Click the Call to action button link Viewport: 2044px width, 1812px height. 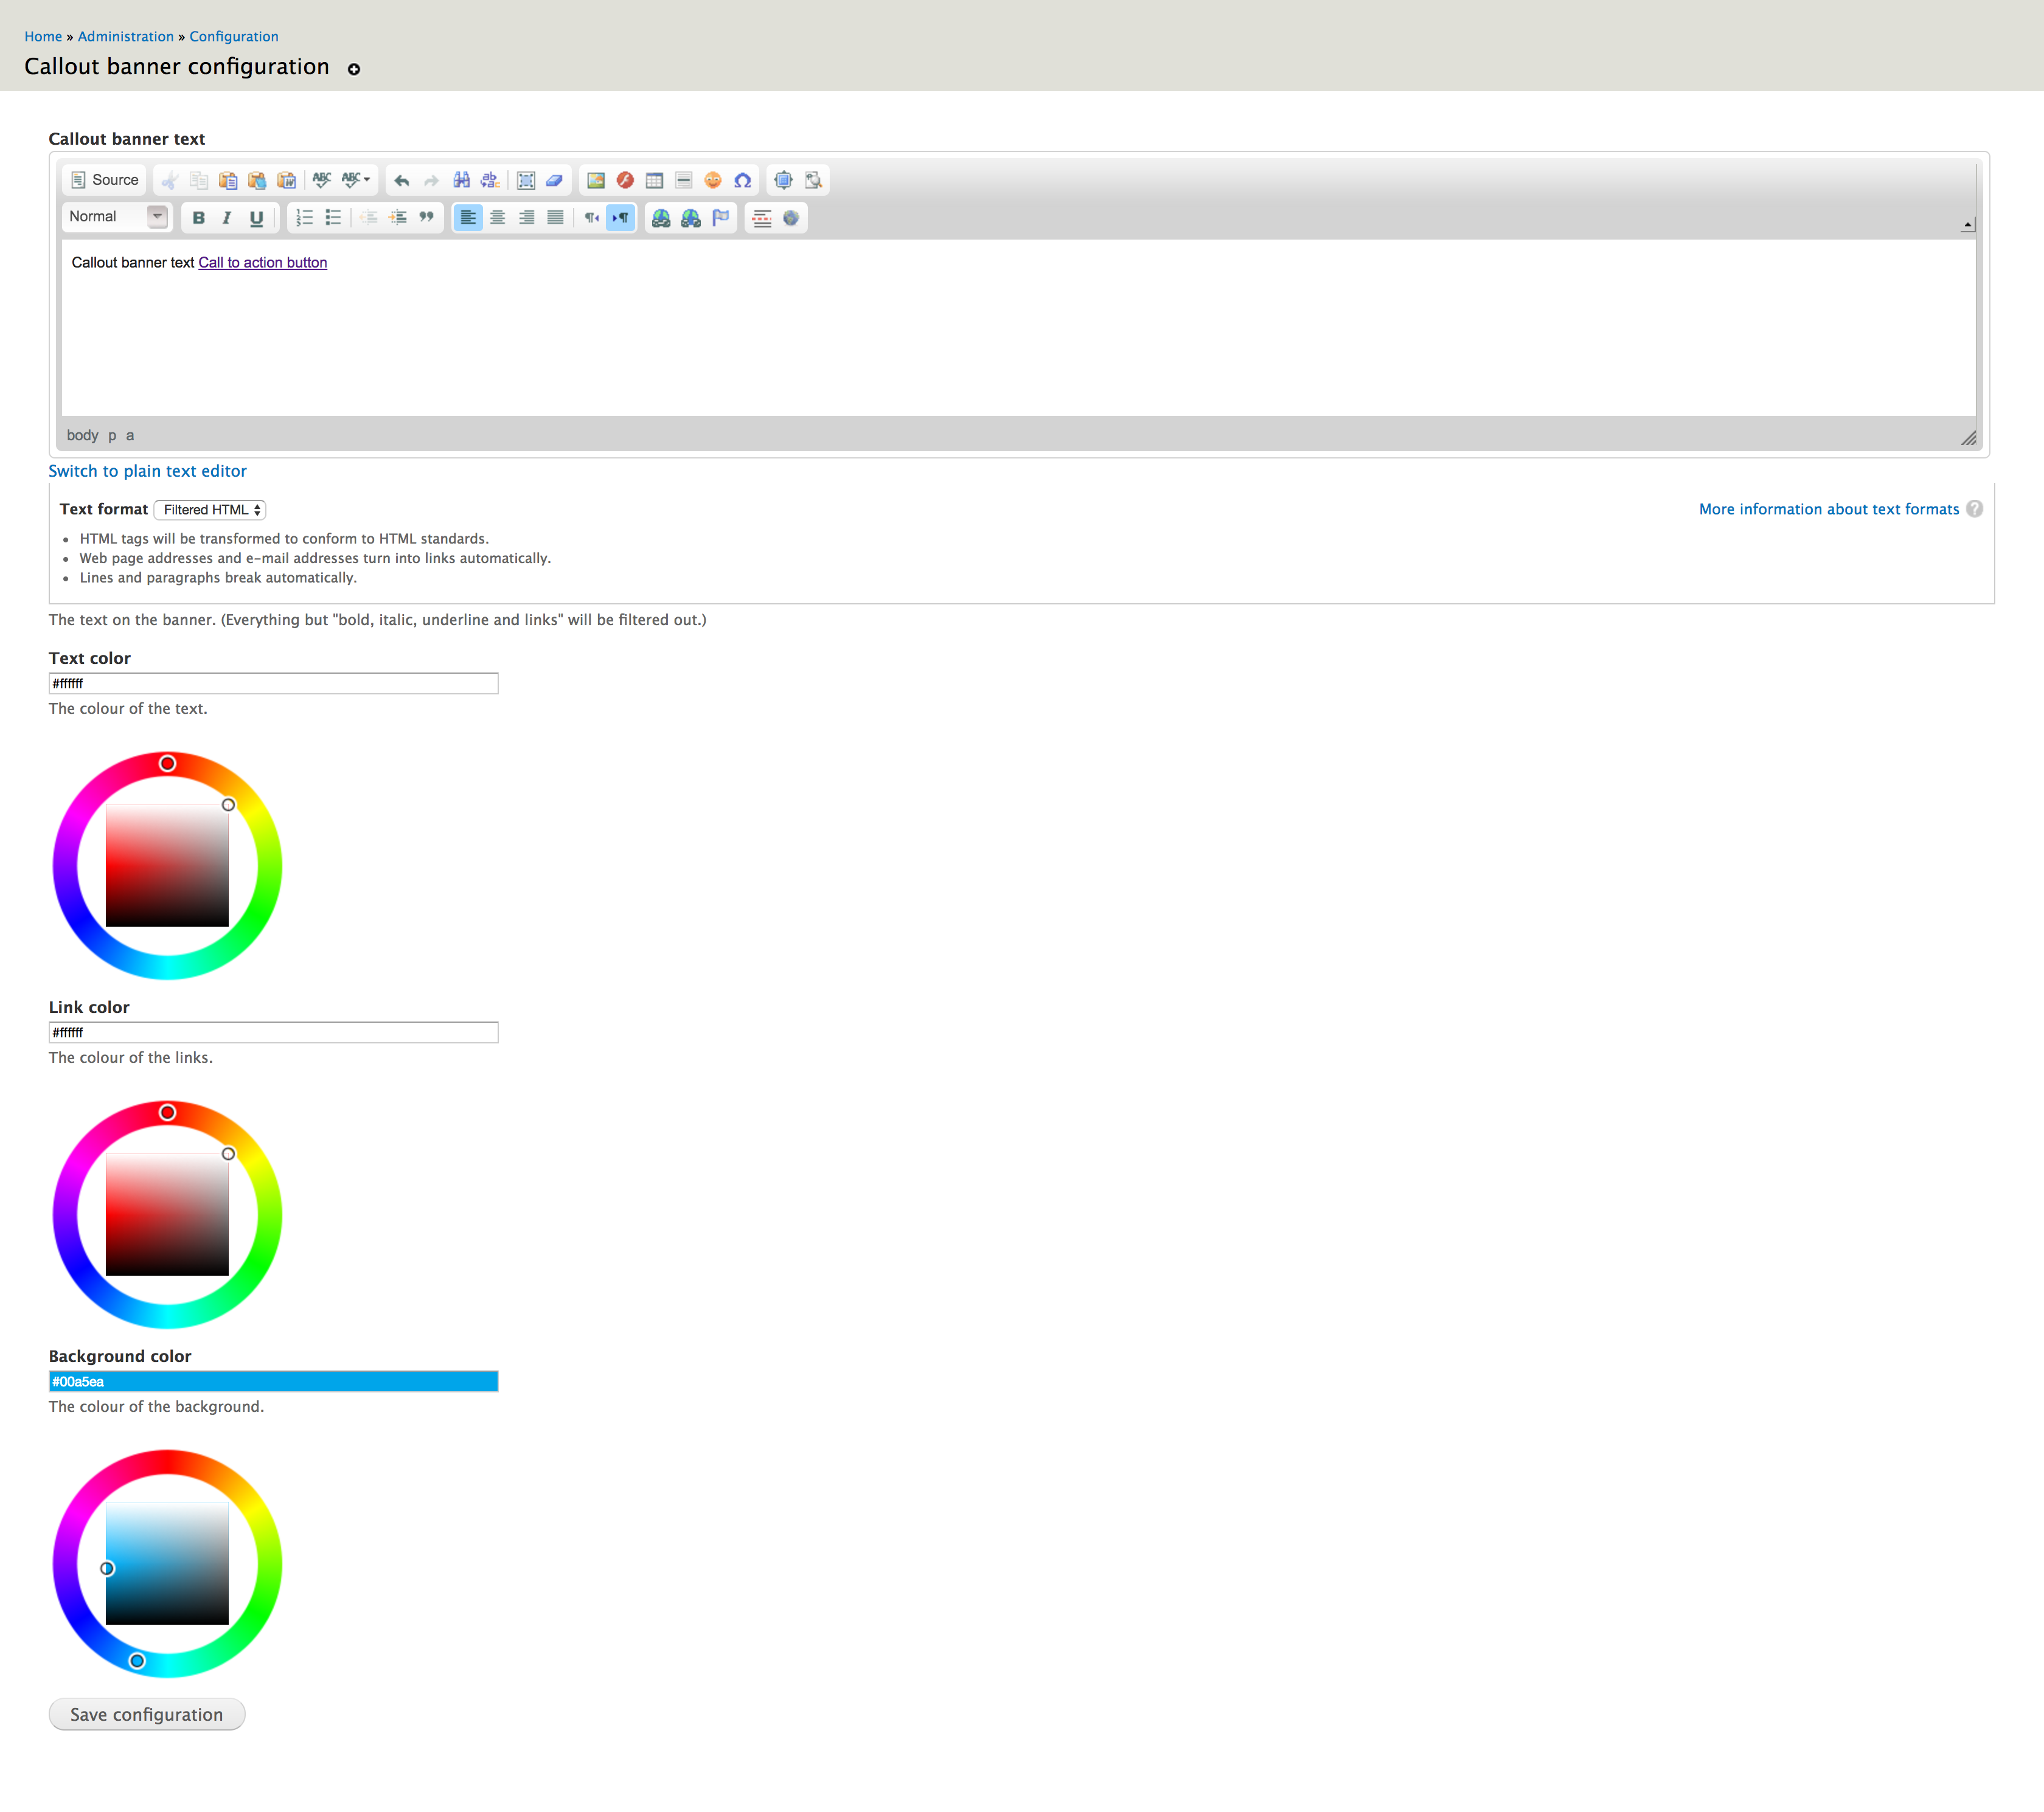pyautogui.click(x=263, y=263)
